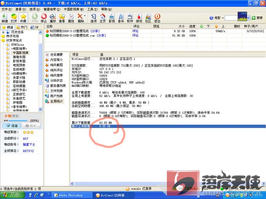The height and width of the screenshot is (199, 266).
Task: Click 评论 link for the .rar task
Action: [135, 35]
